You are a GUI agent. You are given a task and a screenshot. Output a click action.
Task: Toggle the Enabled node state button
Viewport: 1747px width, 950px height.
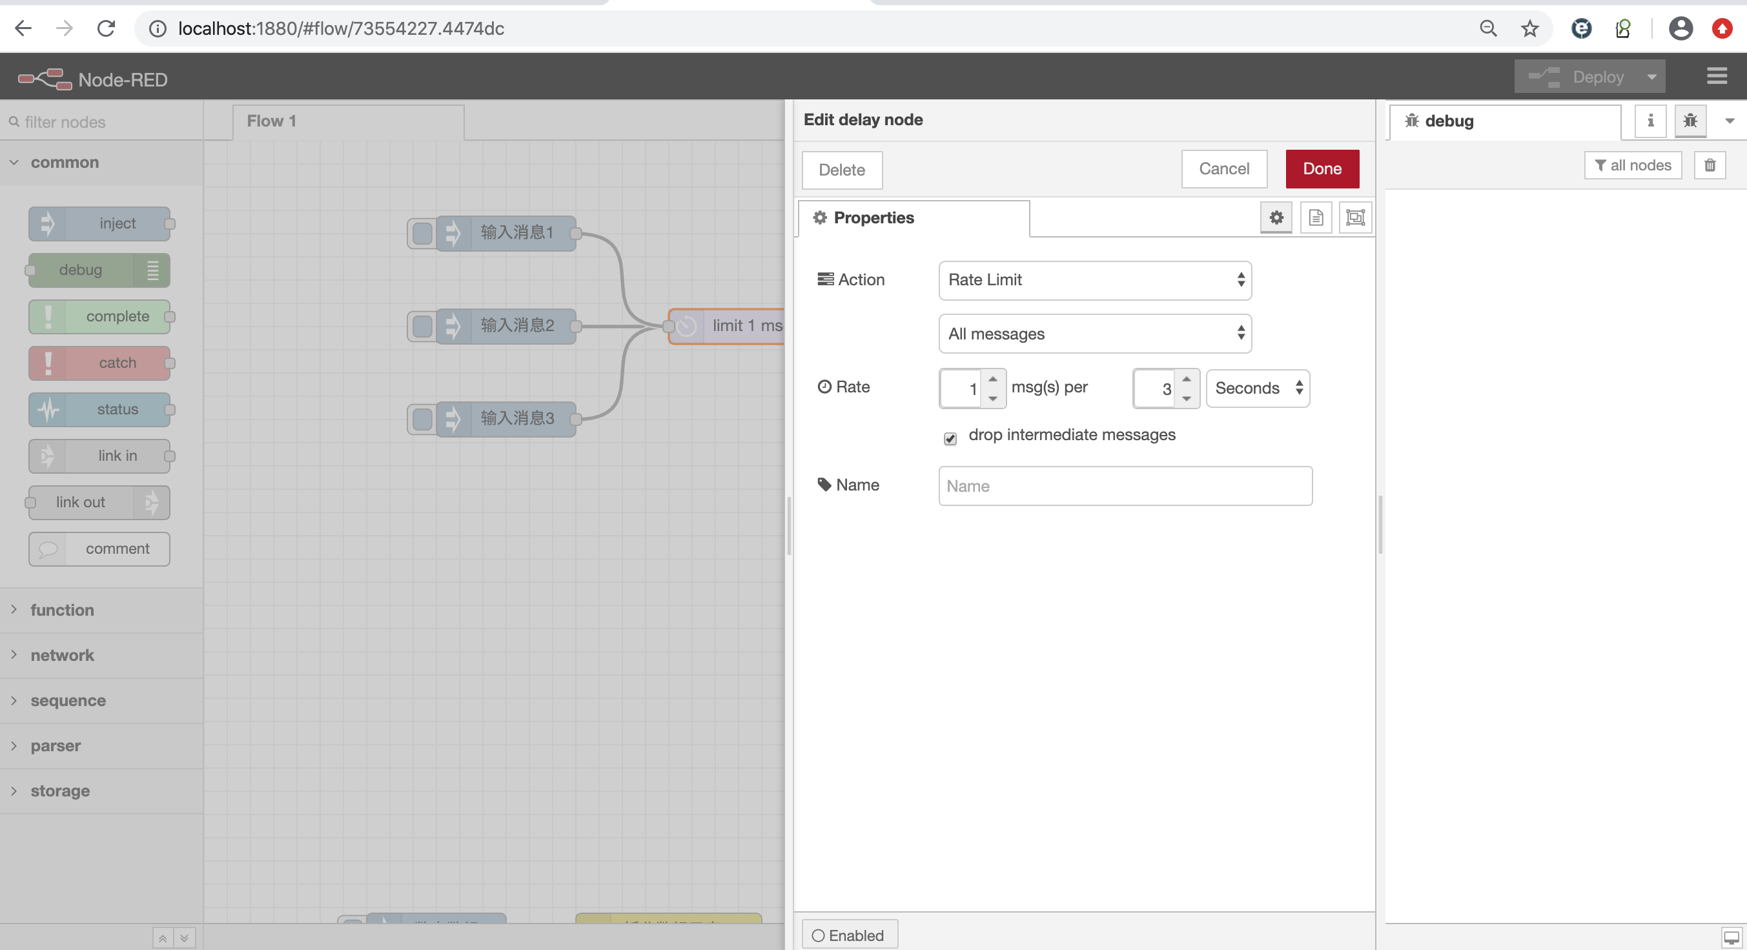pos(849,935)
